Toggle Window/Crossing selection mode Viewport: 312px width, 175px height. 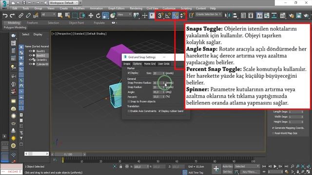82,15
